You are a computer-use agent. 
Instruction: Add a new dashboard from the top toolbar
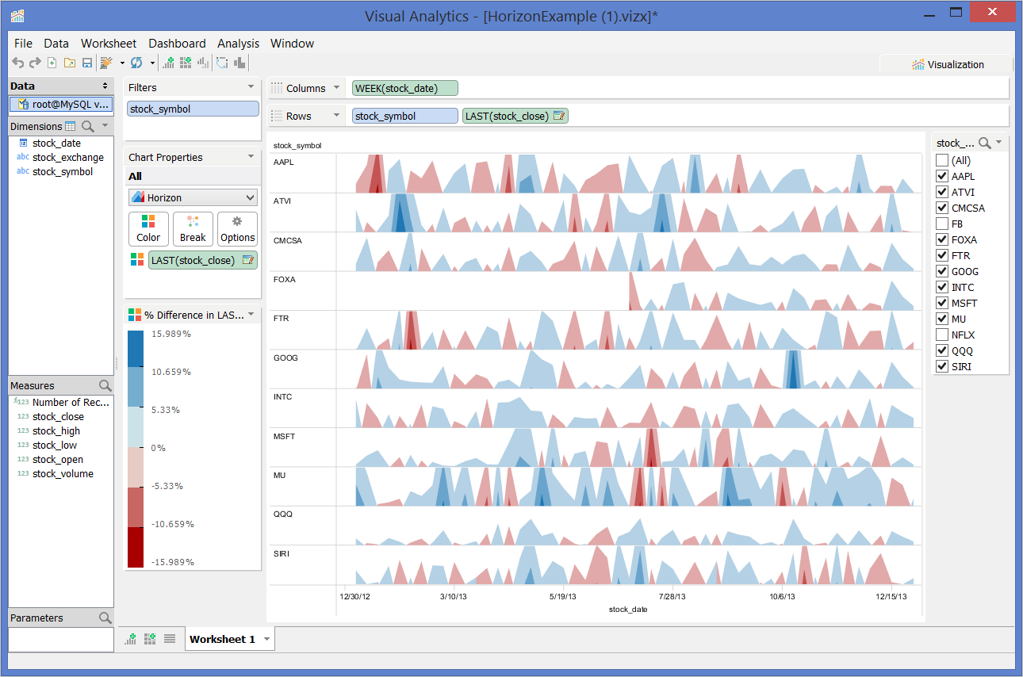click(x=186, y=63)
